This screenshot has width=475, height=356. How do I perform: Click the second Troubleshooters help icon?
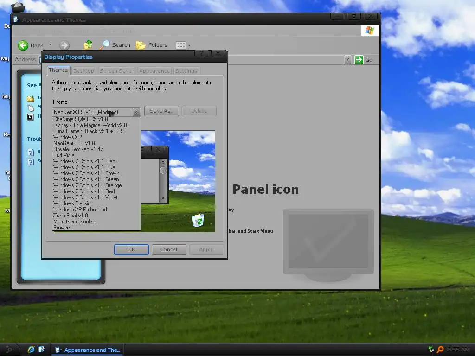(31, 162)
